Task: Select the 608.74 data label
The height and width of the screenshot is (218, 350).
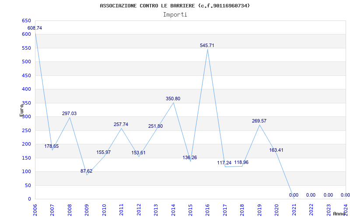Action: [x=35, y=28]
